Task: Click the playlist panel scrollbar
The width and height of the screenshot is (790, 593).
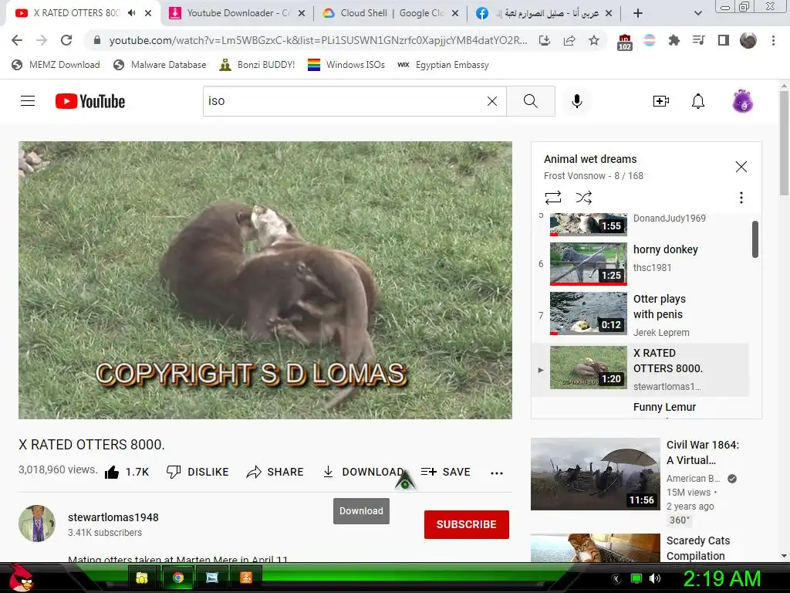Action: 755,239
